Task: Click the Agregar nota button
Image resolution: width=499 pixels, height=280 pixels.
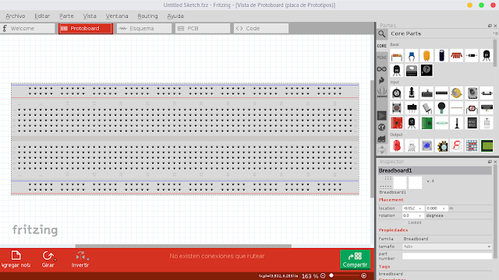Action: (16, 259)
